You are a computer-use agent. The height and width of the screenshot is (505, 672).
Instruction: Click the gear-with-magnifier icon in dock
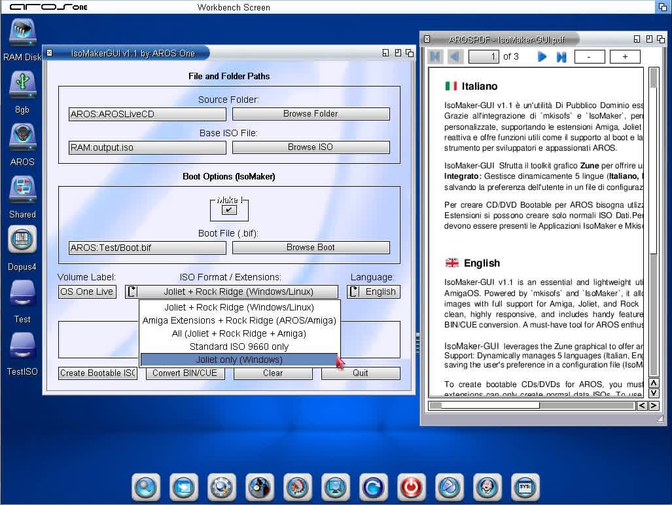point(222,487)
